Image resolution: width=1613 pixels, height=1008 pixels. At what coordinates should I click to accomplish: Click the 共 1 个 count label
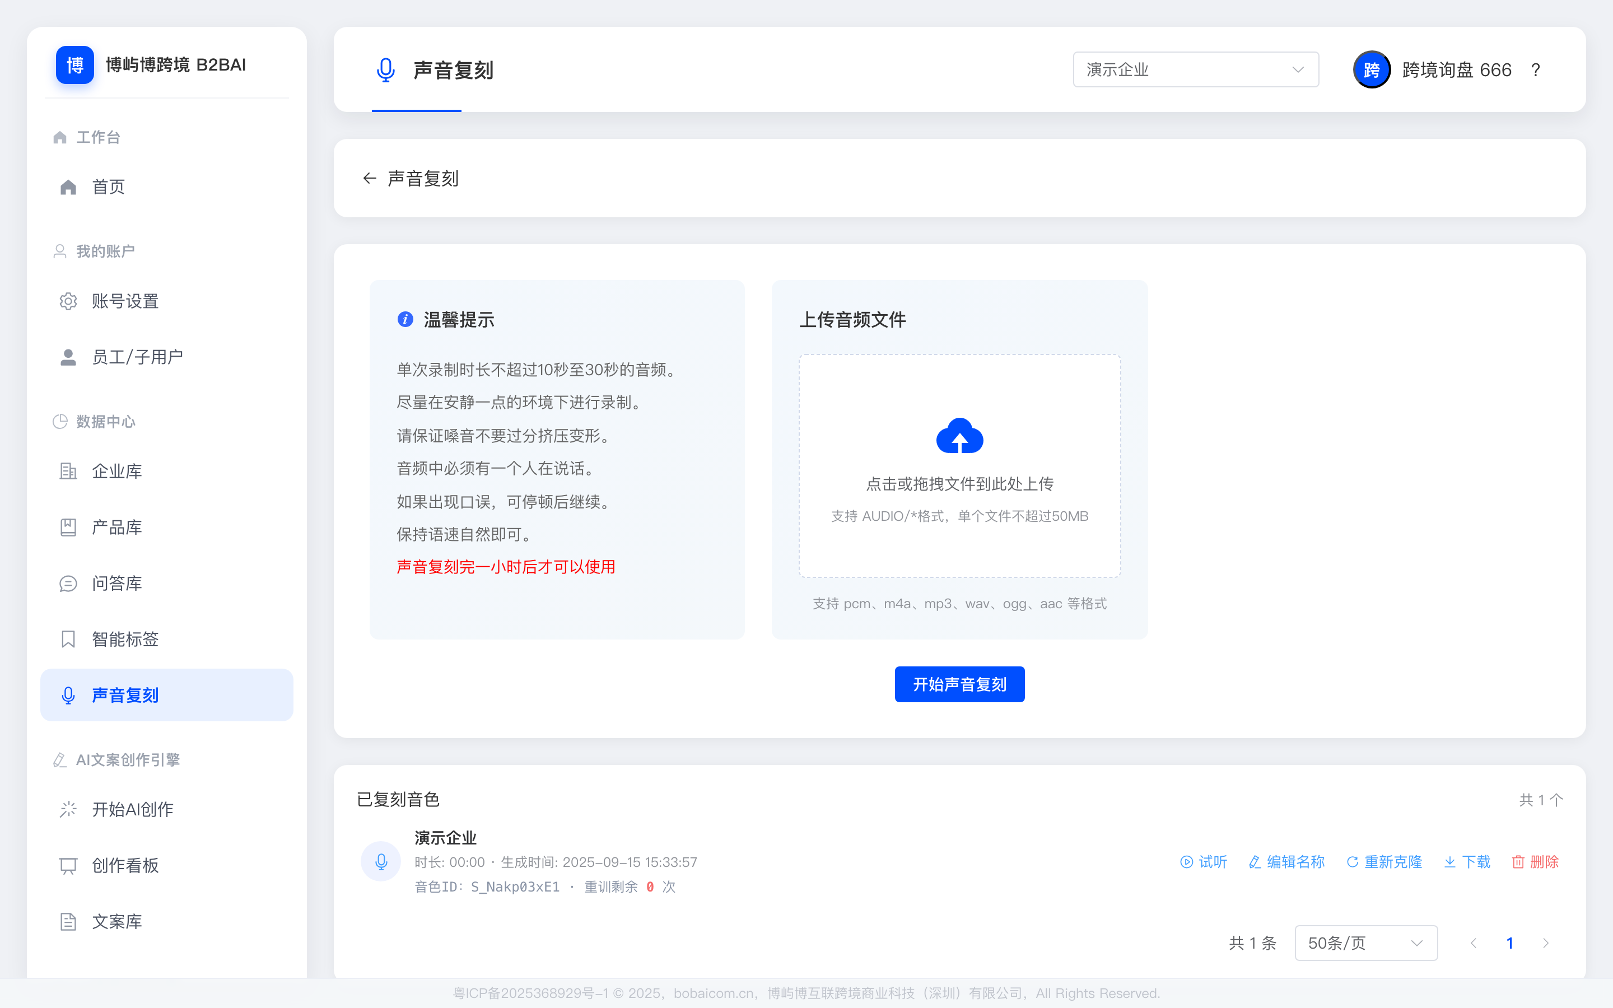point(1541,800)
